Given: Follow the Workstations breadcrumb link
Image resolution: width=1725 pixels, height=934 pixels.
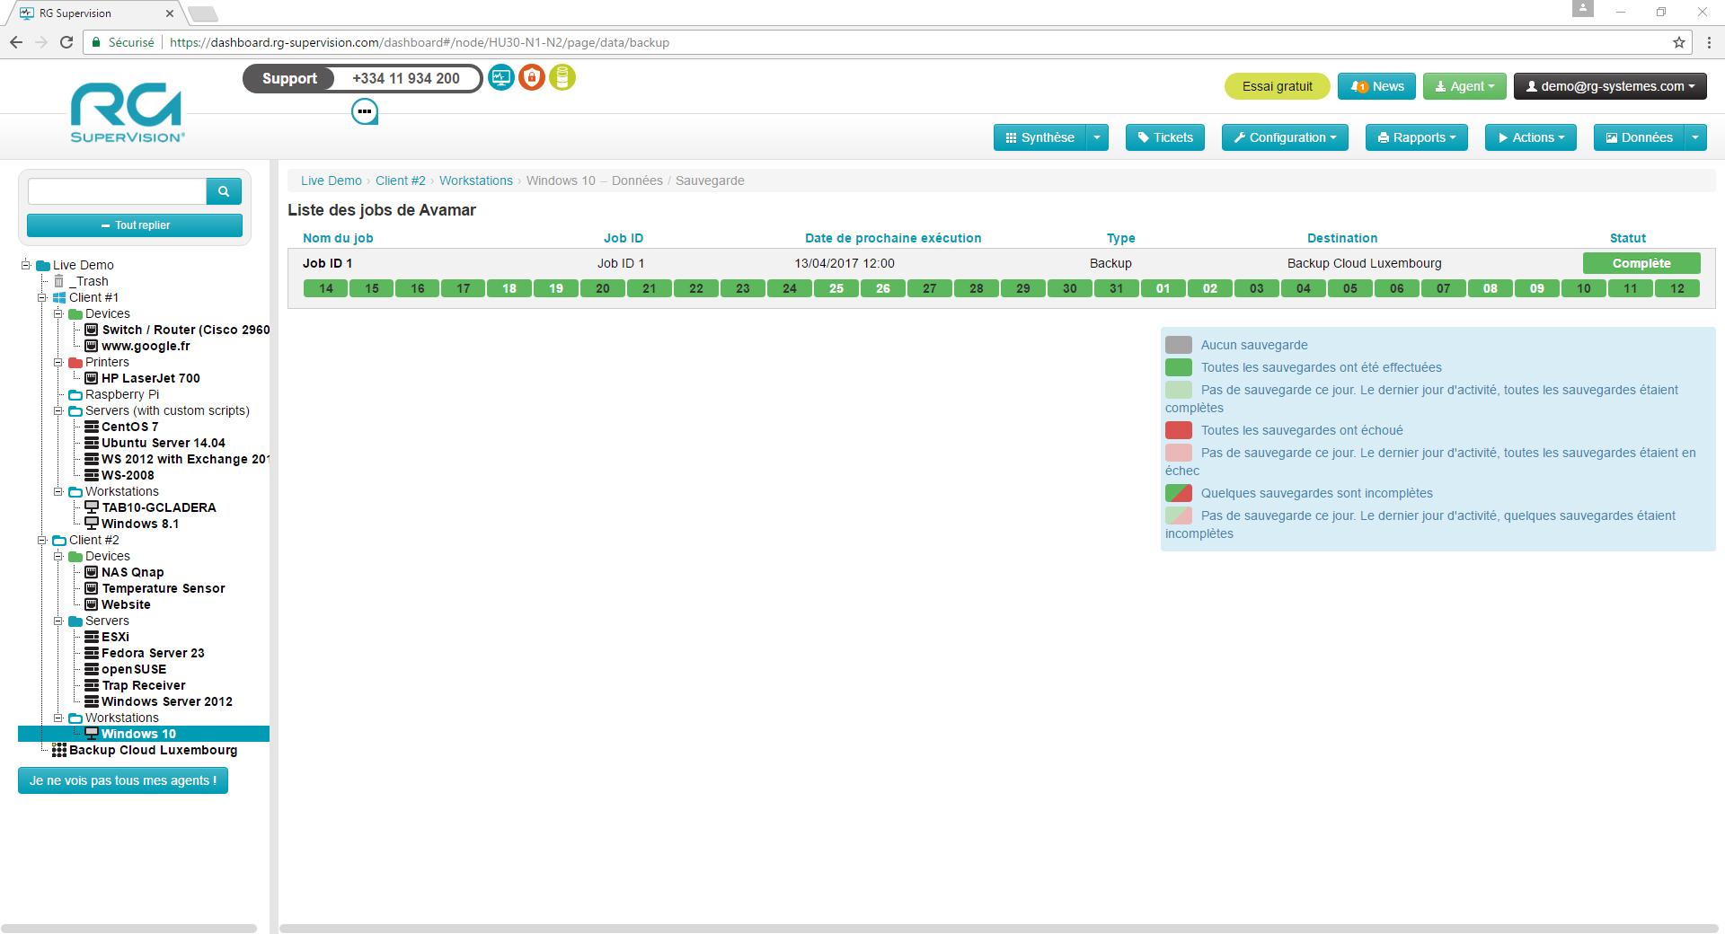Looking at the screenshot, I should (476, 181).
